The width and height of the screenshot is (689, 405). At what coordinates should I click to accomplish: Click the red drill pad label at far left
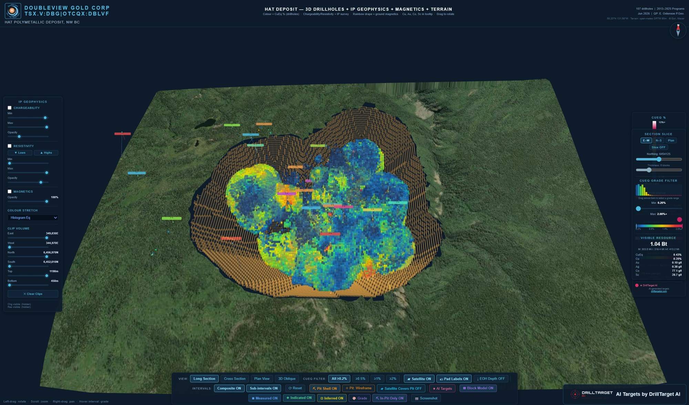pos(122,134)
